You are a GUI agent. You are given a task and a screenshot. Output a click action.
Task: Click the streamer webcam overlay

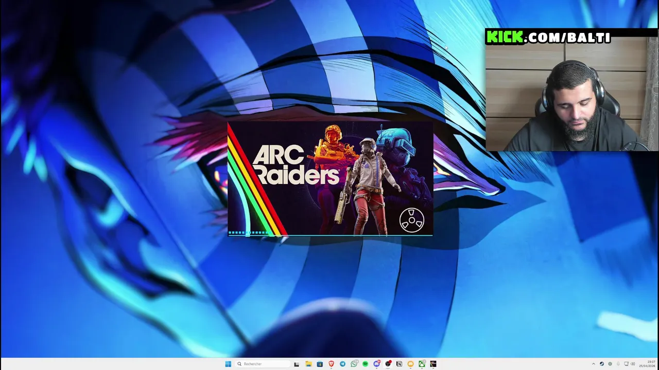pos(571,90)
